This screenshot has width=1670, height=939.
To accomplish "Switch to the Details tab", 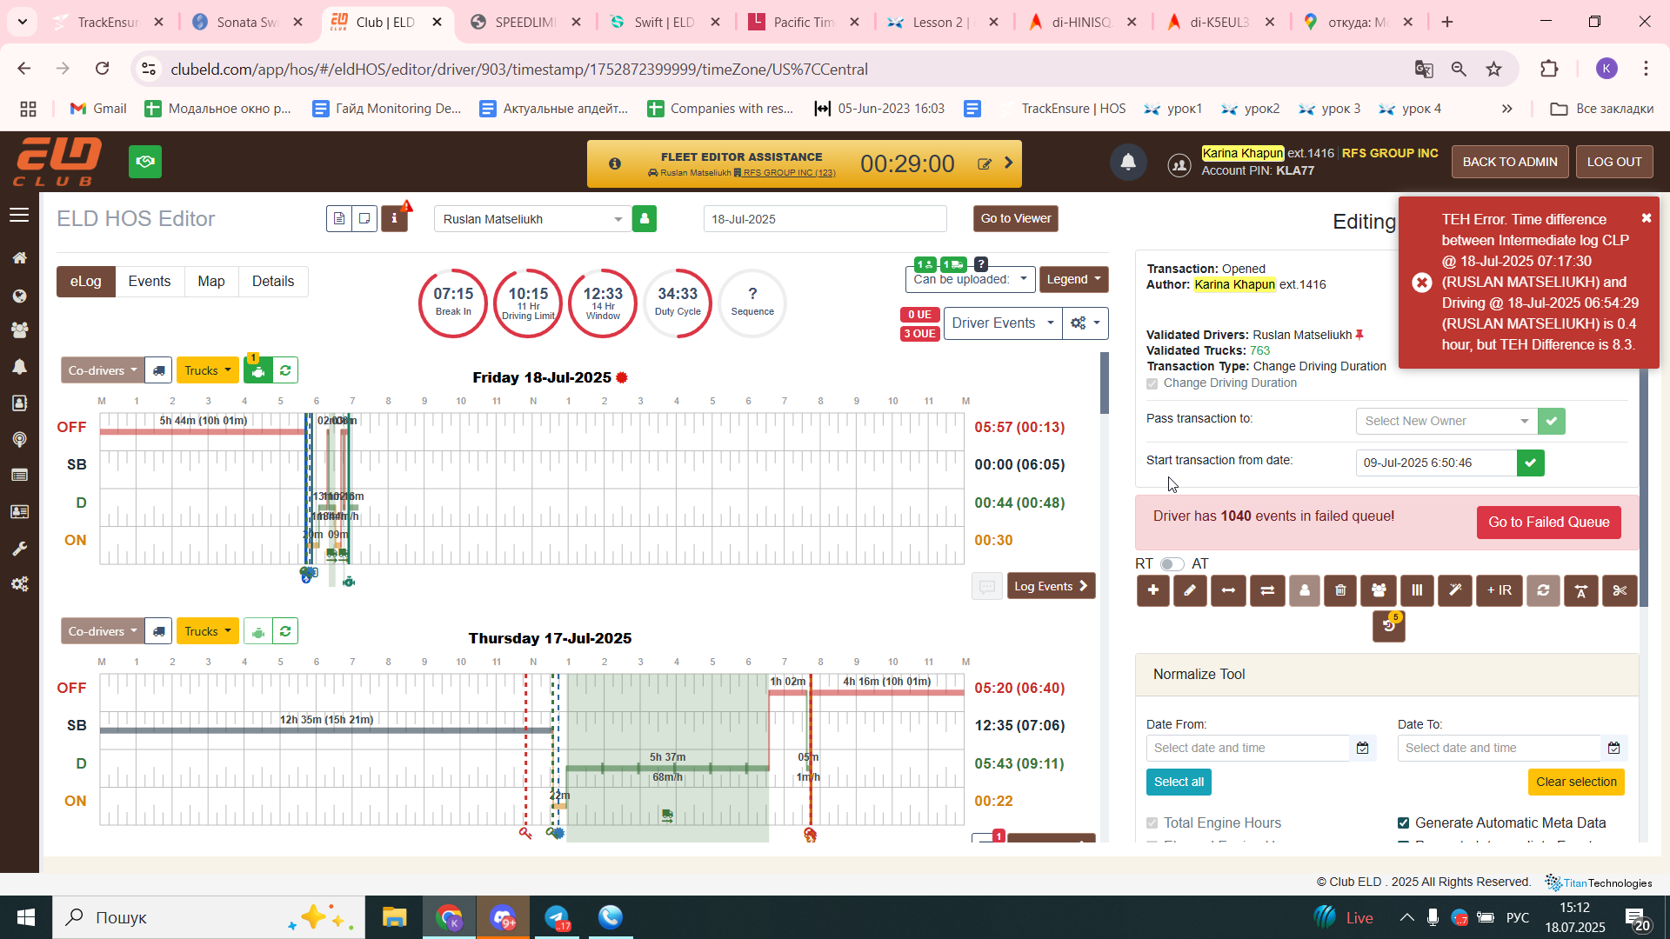I will click(273, 282).
